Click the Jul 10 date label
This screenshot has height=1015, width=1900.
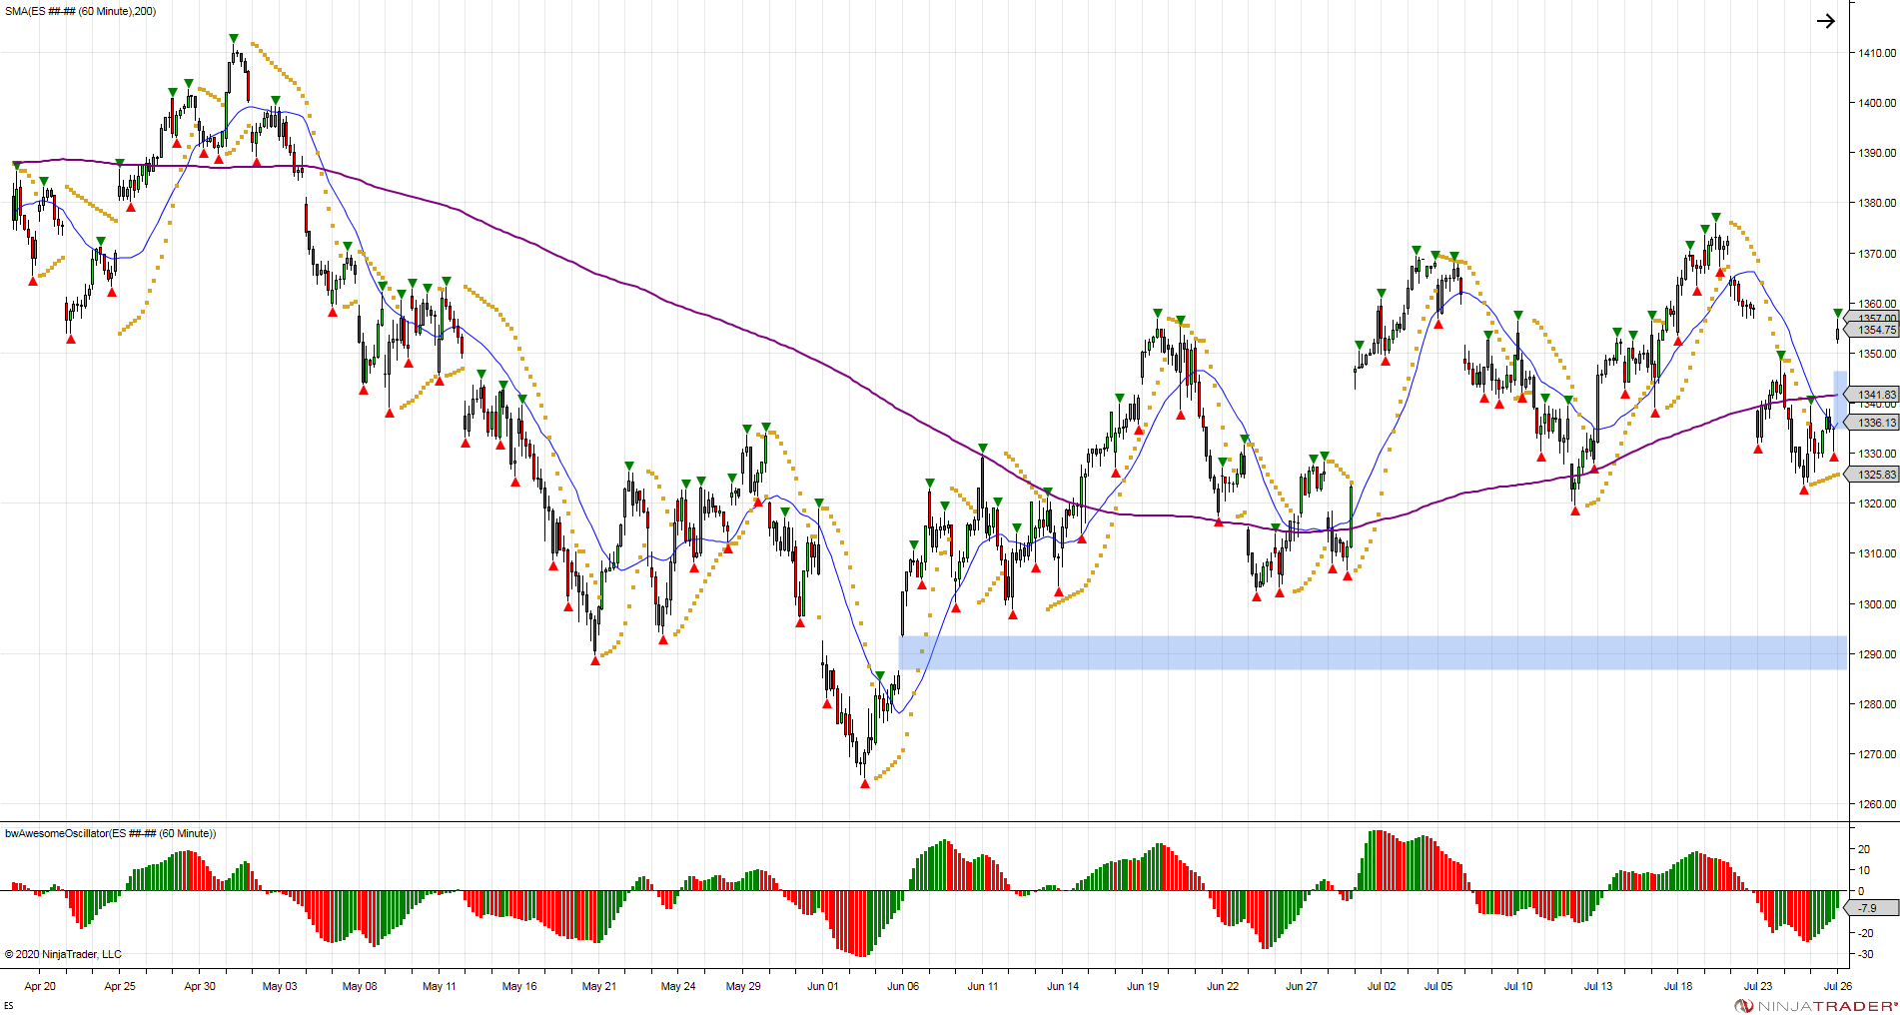pos(1518,986)
